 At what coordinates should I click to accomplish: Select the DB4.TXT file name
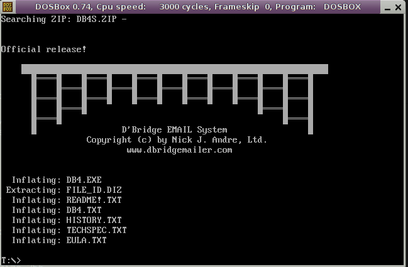(x=84, y=210)
